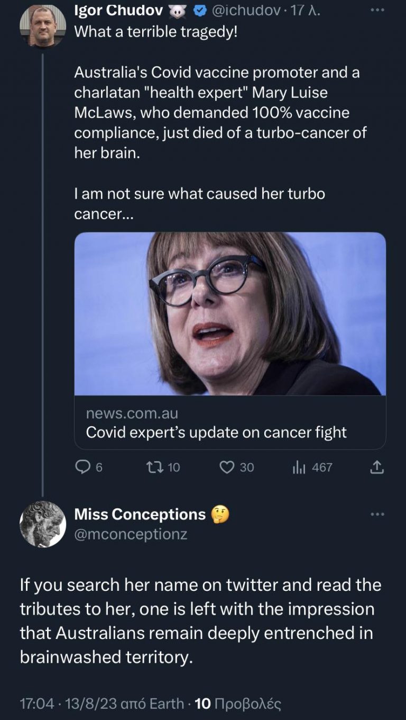Retweet Igor Chudov's post

[x=155, y=466]
